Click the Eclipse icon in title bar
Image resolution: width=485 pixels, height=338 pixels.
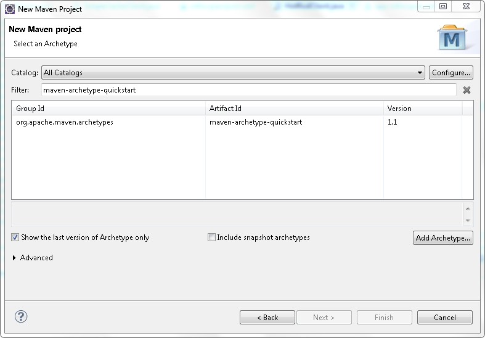[10, 9]
